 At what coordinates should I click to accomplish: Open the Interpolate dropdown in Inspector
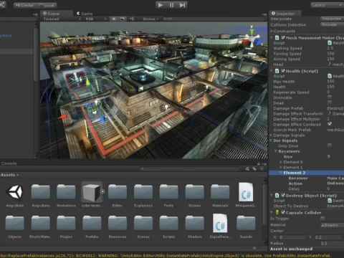click(x=332, y=19)
